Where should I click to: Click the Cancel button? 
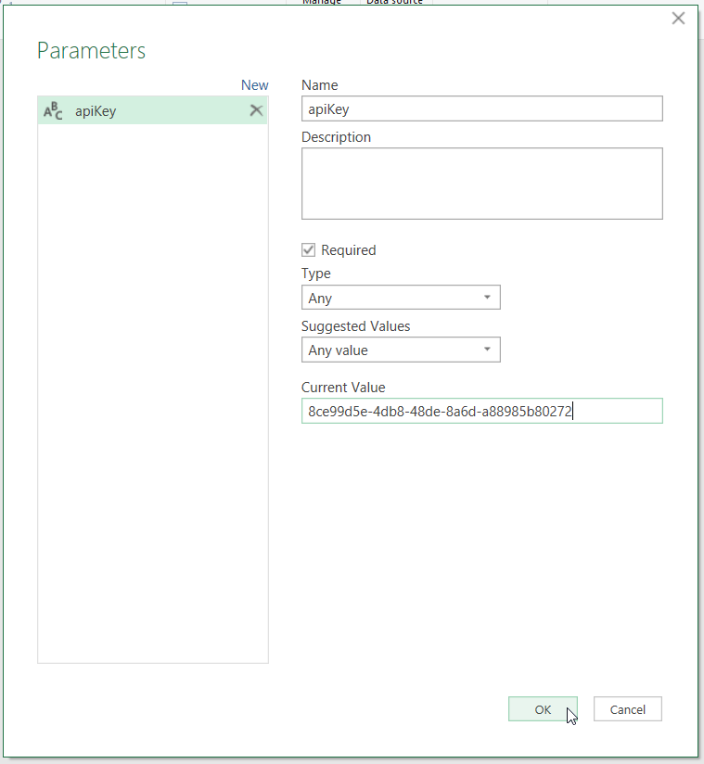627,708
